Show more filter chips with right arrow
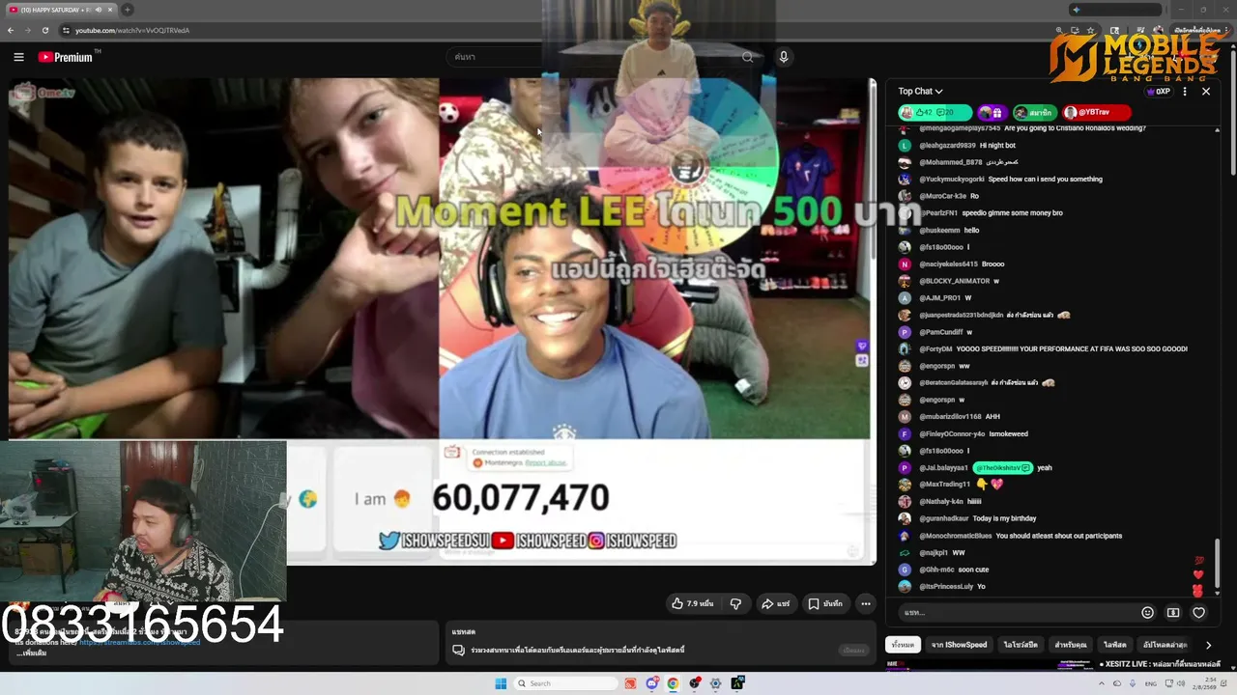The width and height of the screenshot is (1237, 695). [x=1208, y=645]
